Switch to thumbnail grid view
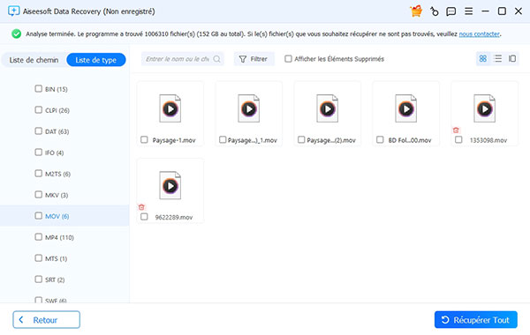The width and height of the screenshot is (530, 335). (x=483, y=59)
